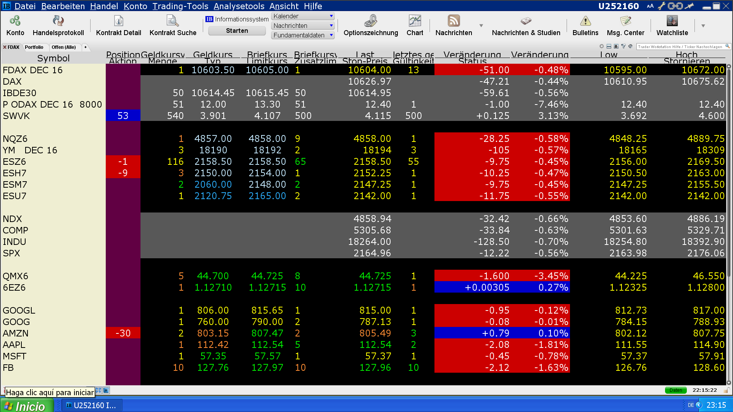Open the Trading-Tools menu
This screenshot has height=412, width=733.
click(180, 6)
